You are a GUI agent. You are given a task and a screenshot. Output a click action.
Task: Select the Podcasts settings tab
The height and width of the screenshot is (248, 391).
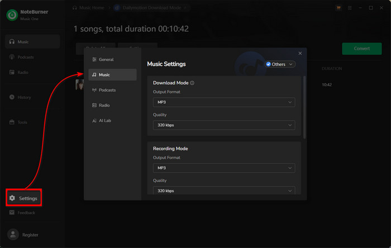(x=112, y=90)
